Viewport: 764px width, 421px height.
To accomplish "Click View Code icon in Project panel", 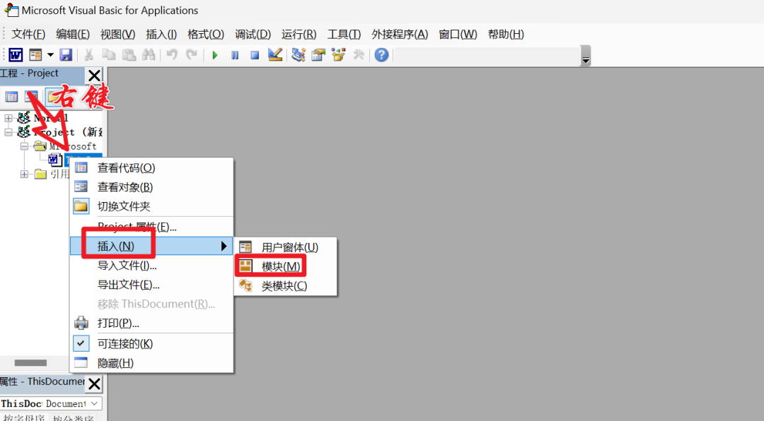I will coord(12,97).
